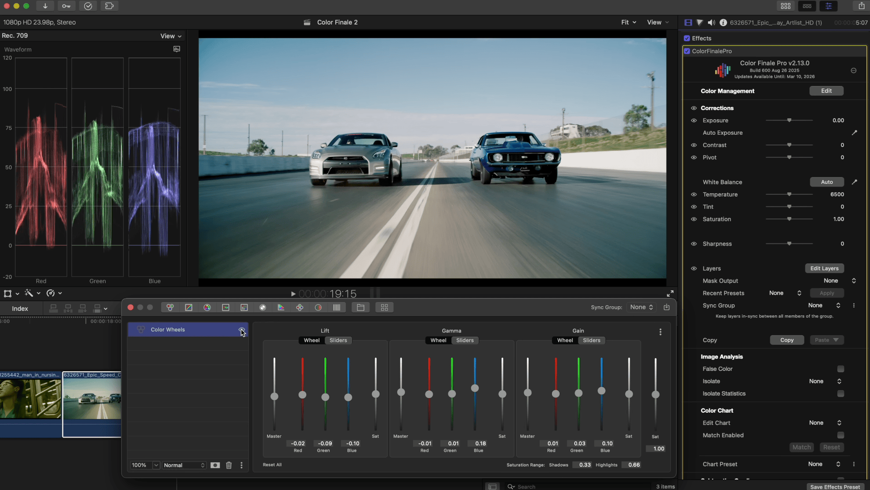Click the Curves tool icon
Screen dimensions: 870x490
pyautogui.click(x=189, y=308)
